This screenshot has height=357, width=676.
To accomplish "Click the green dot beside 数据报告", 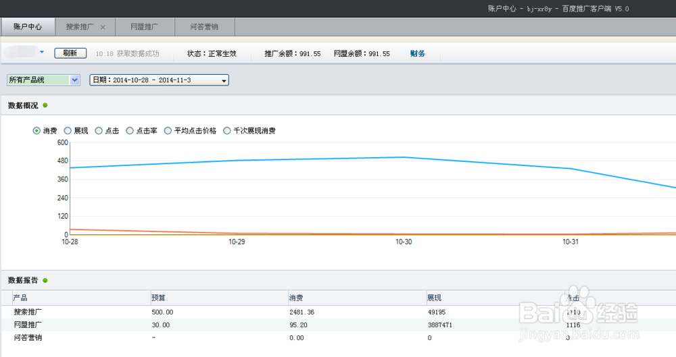I will (45, 280).
